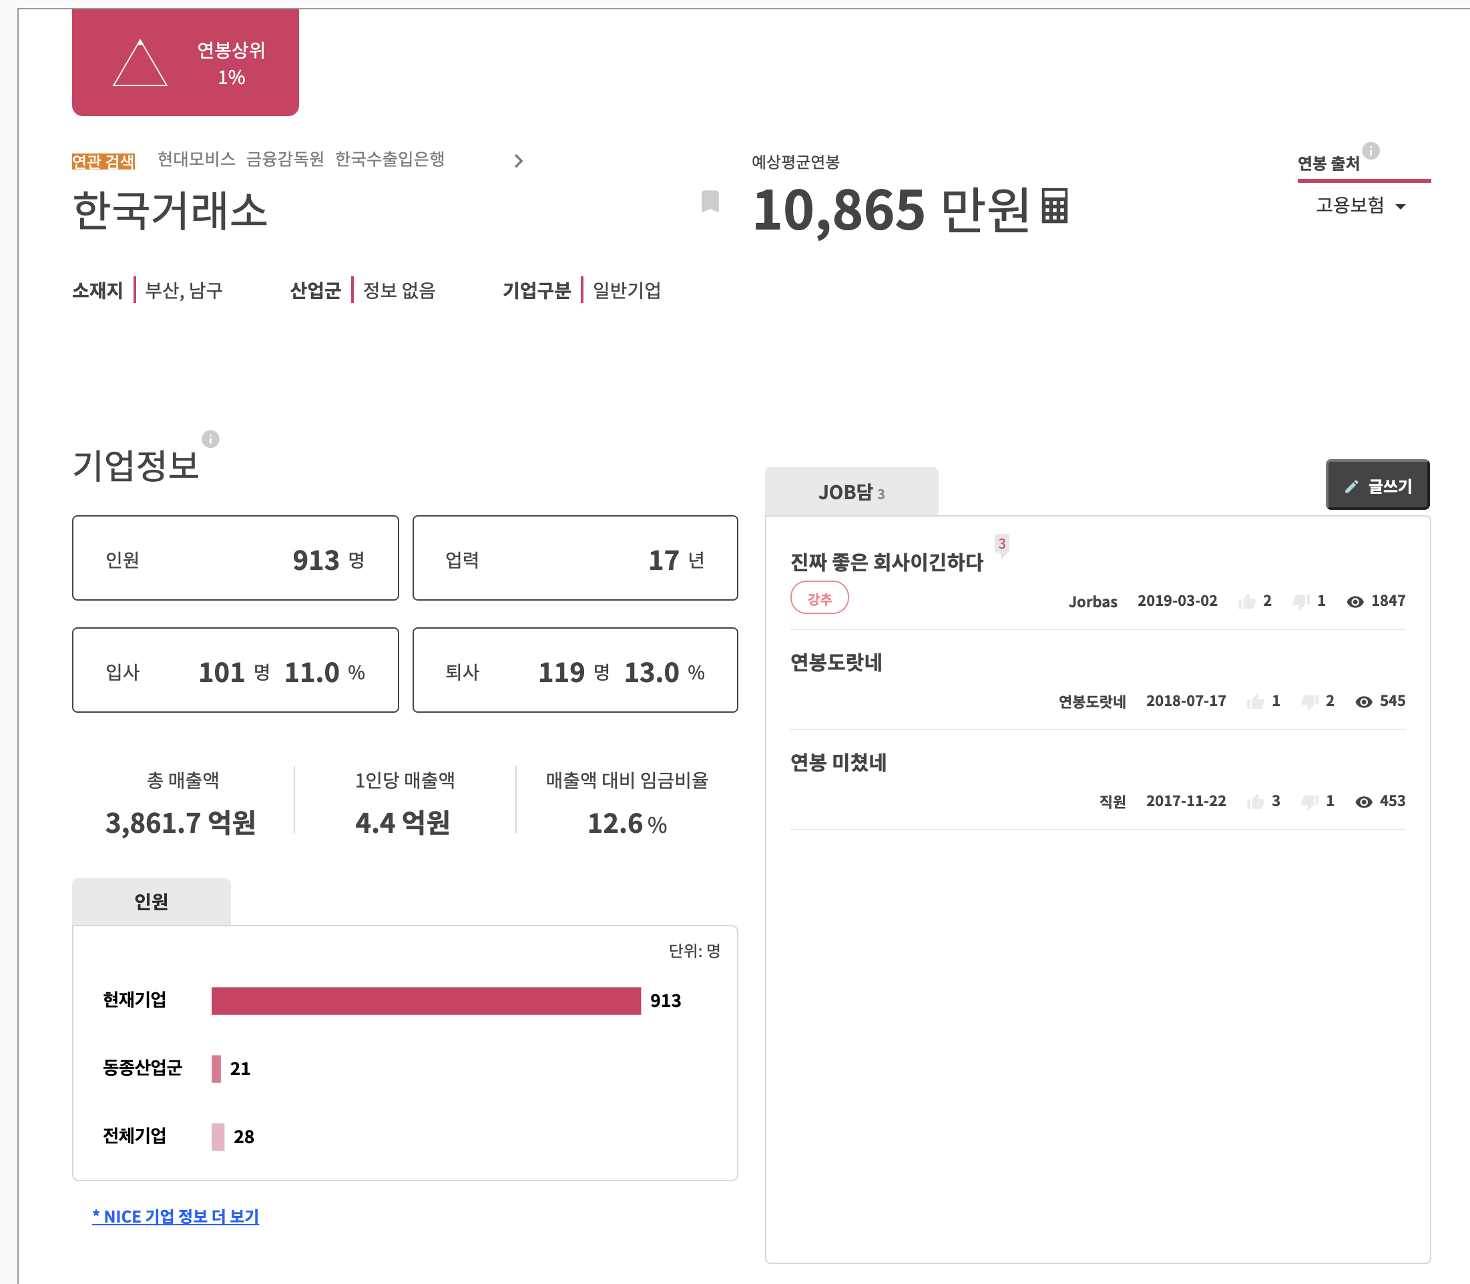Click thumbs-up on 연봉 미쳤네 post
This screenshot has width=1470, height=1284.
click(x=1255, y=801)
